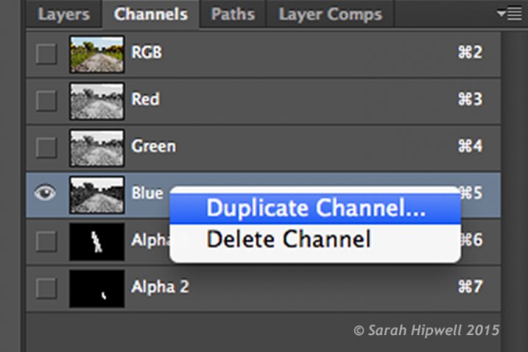
Task: Enable visibility for the Green channel
Action: [x=46, y=147]
